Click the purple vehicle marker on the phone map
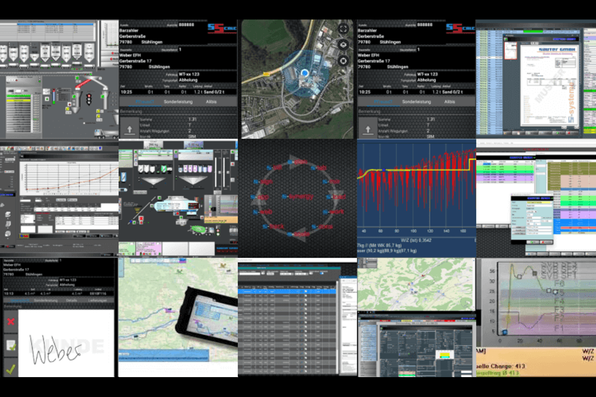596x397 pixels. pyautogui.click(x=170, y=310)
